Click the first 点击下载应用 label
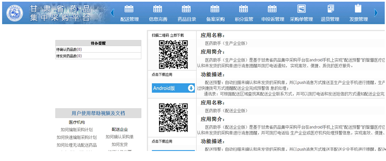386x161 pixels. coord(162,74)
